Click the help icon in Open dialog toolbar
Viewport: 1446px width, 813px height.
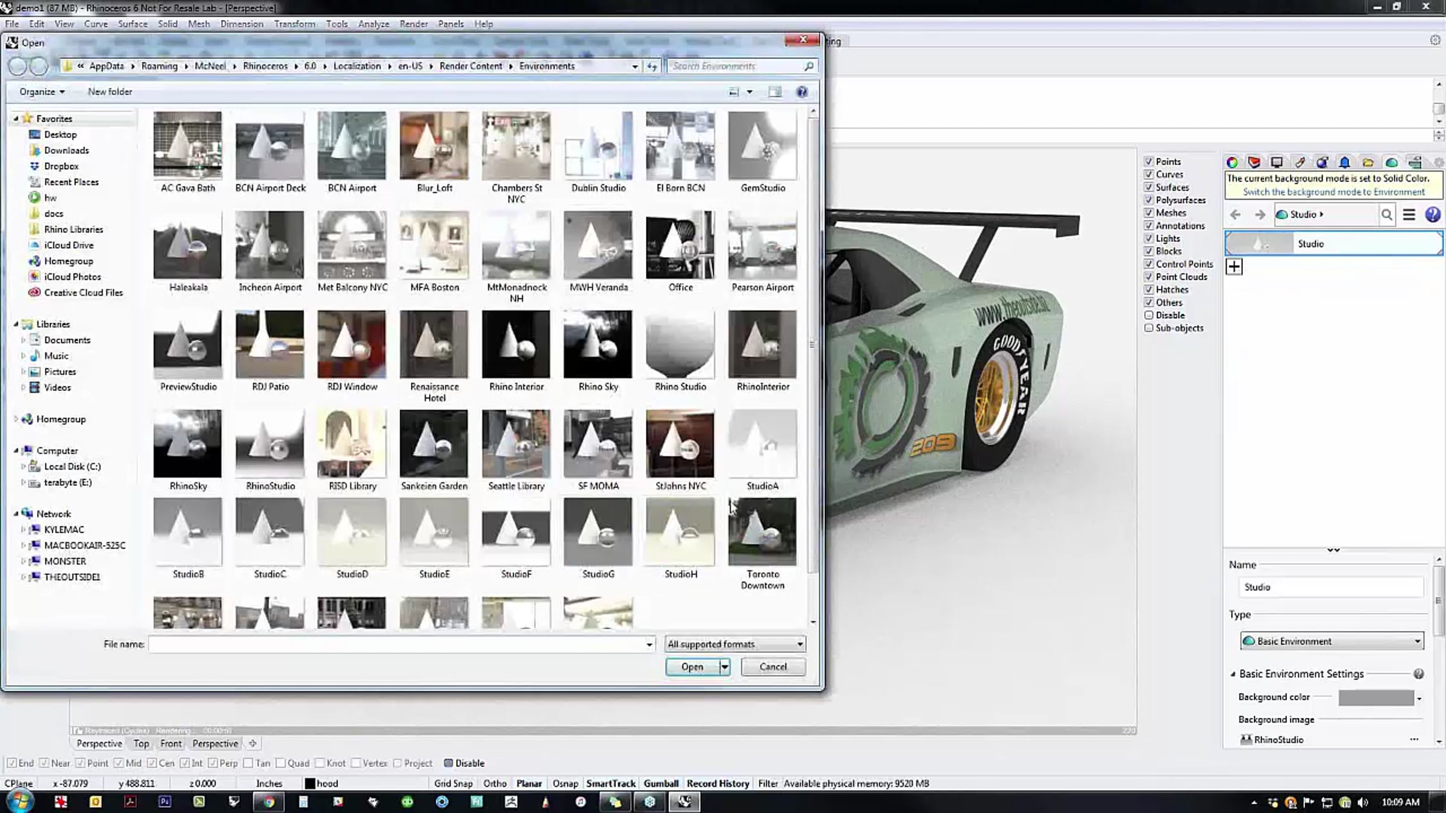801,92
